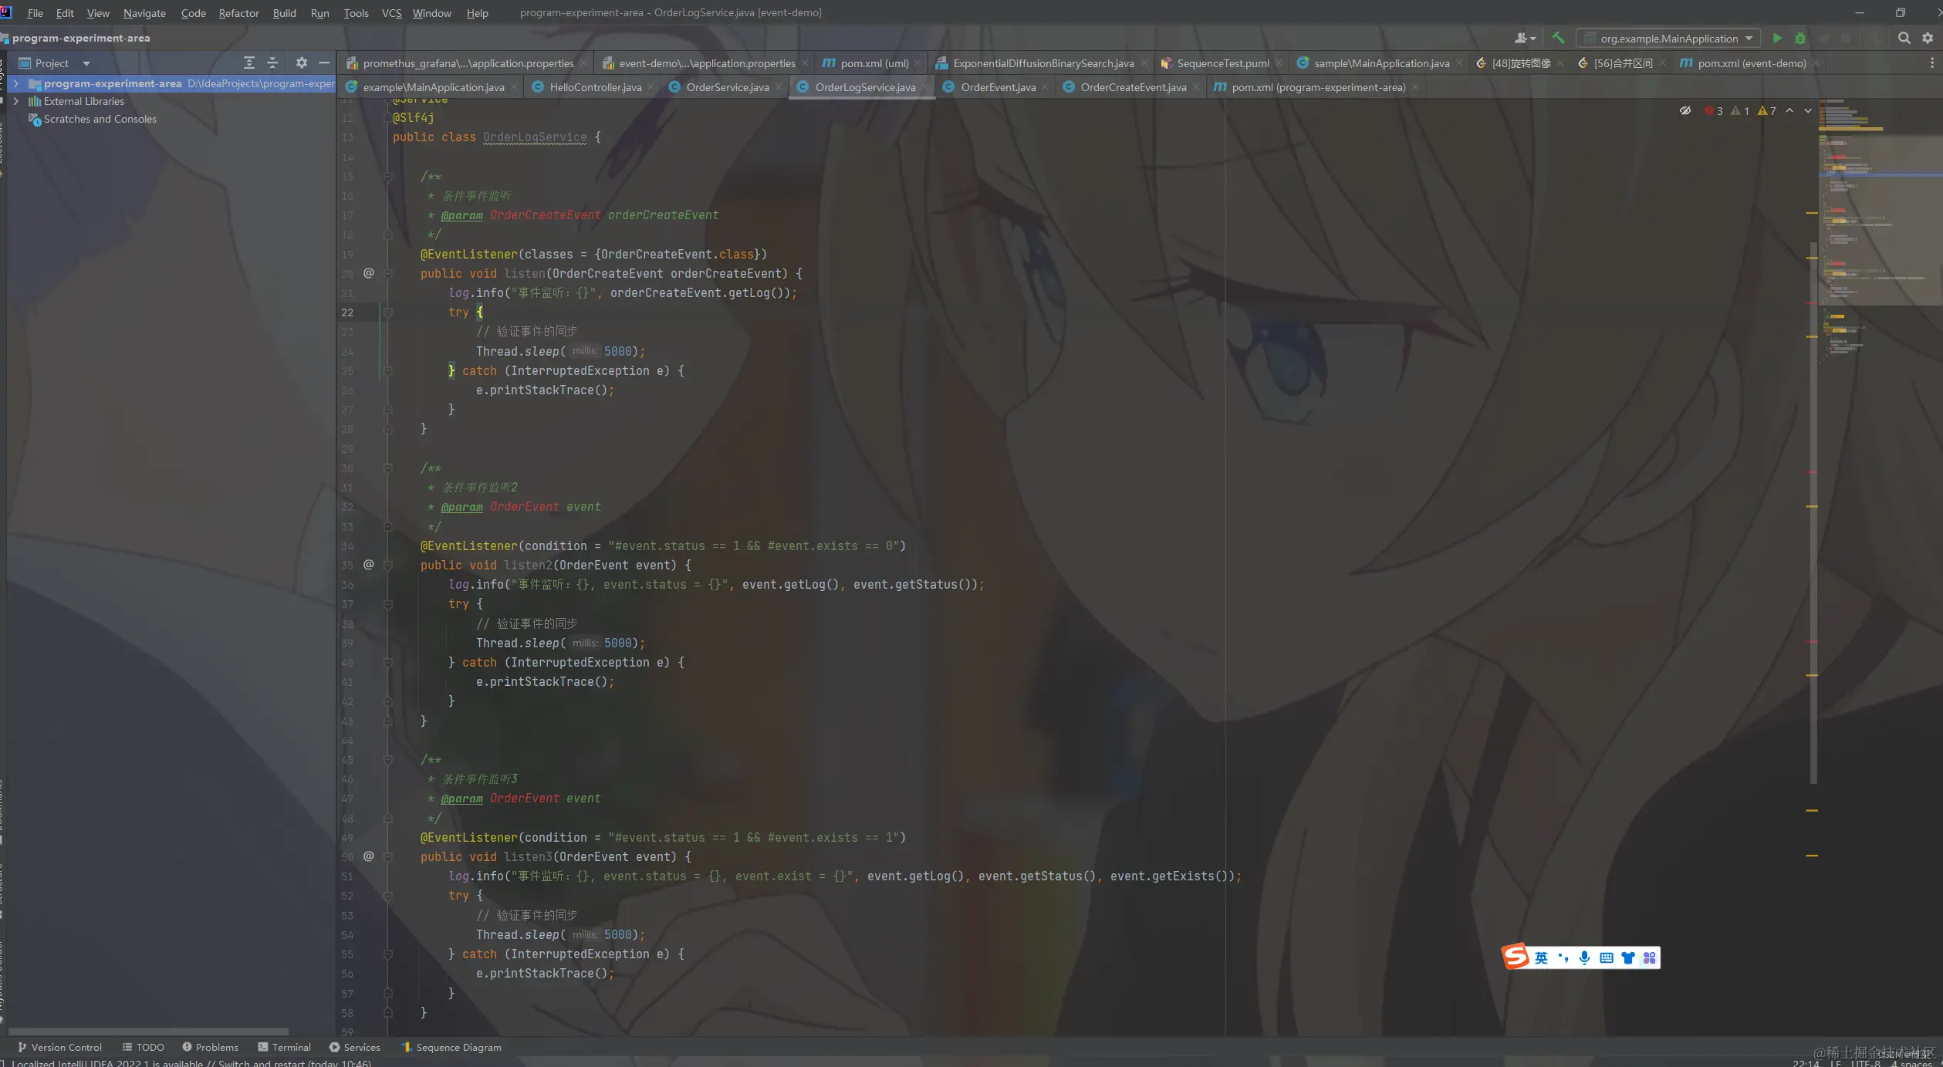Run the application with green play button
This screenshot has width=1943, height=1067.
(x=1777, y=39)
